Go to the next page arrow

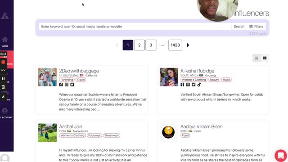point(188,45)
